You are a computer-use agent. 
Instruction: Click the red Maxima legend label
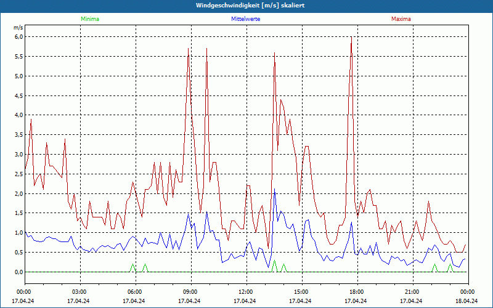click(401, 19)
